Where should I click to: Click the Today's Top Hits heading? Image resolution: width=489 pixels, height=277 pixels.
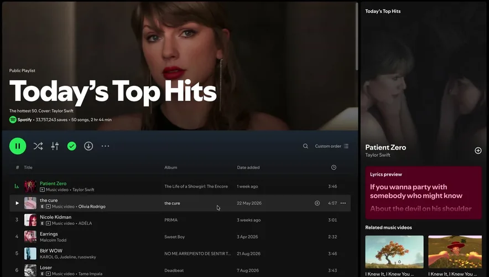point(113,91)
